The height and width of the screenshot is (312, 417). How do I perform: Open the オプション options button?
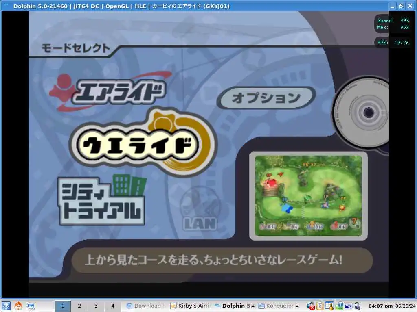[x=266, y=97]
